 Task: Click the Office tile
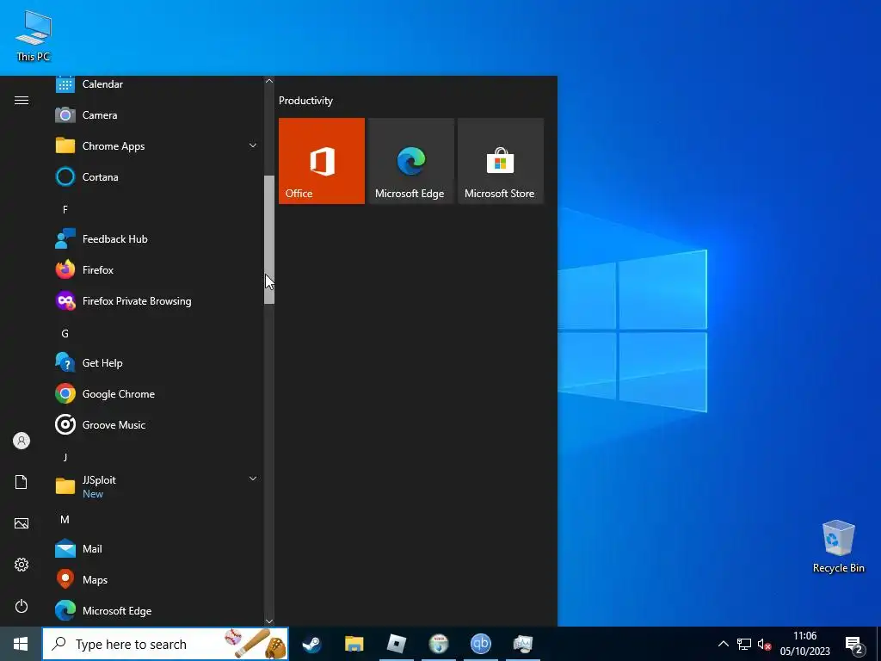322,161
